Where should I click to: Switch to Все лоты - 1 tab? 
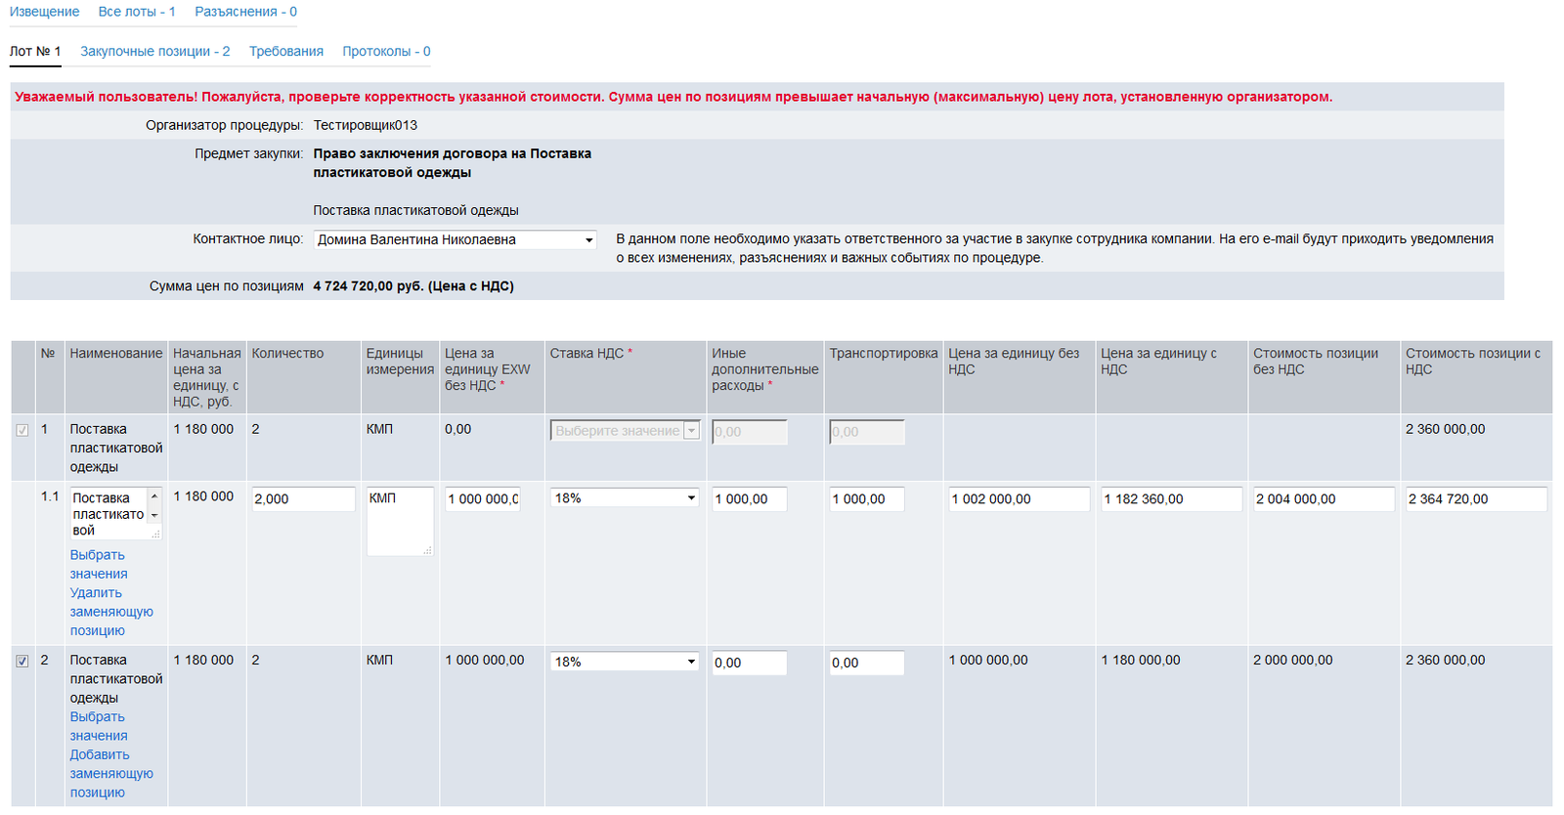(137, 12)
